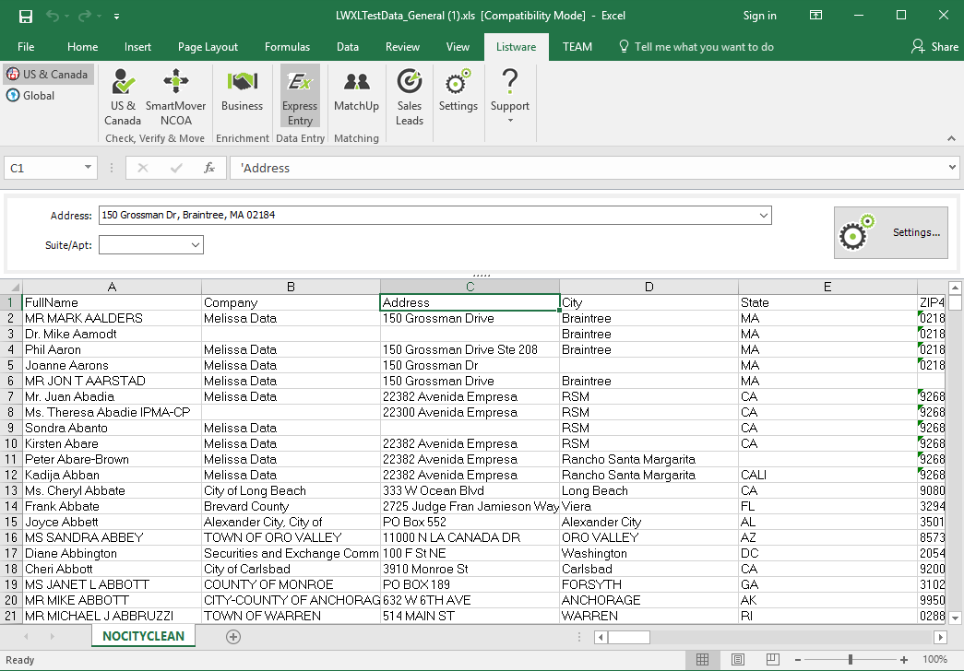The height and width of the screenshot is (671, 964).
Task: Click the Name Box showing C1
Action: tap(43, 169)
